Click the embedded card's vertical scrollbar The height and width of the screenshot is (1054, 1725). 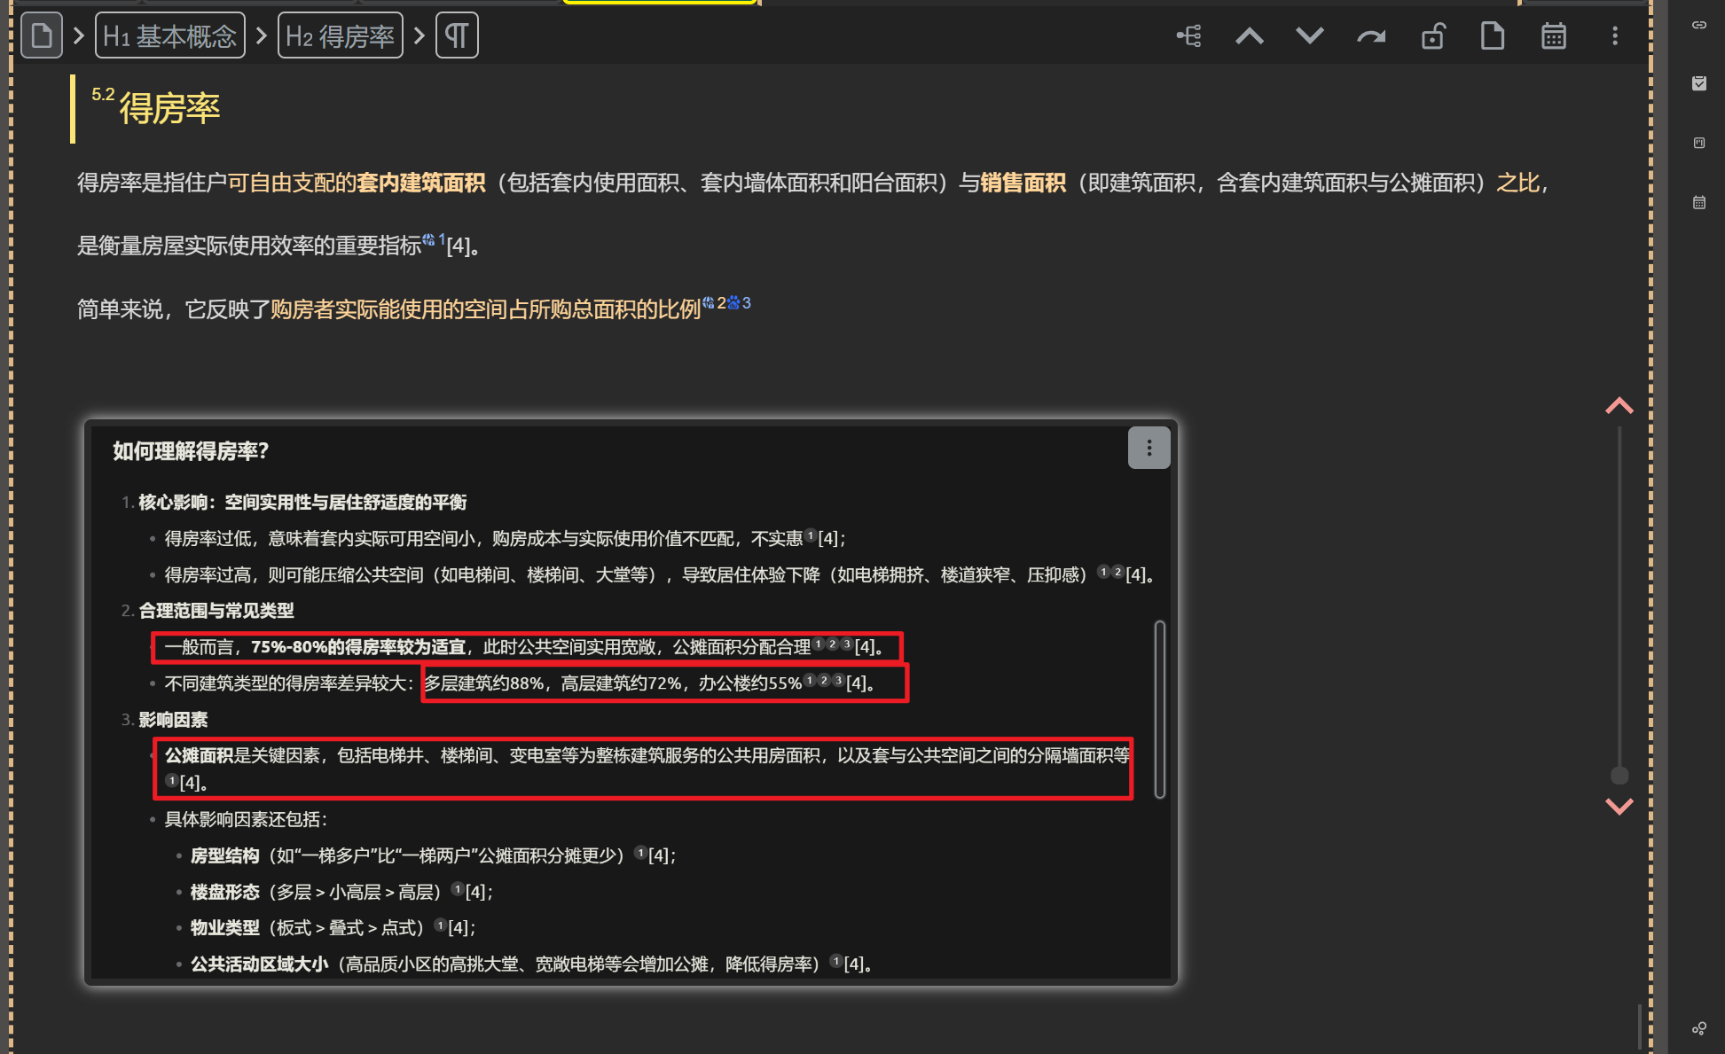pyautogui.click(x=1159, y=709)
